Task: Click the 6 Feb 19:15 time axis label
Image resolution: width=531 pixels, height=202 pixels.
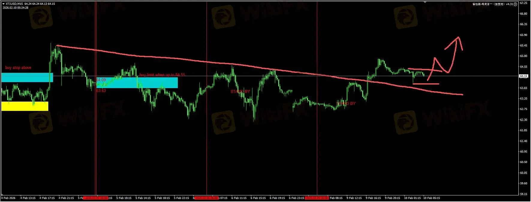Action: tap(277, 198)
